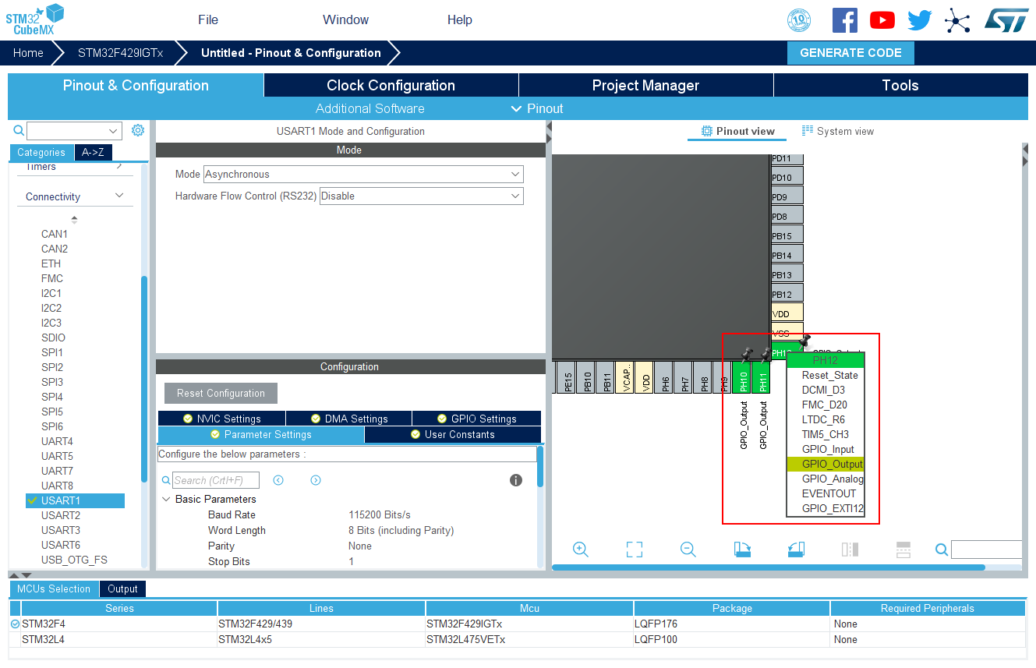Viewport: 1036px width, 668px height.
Task: Expand the Timers category
Action: 119,167
